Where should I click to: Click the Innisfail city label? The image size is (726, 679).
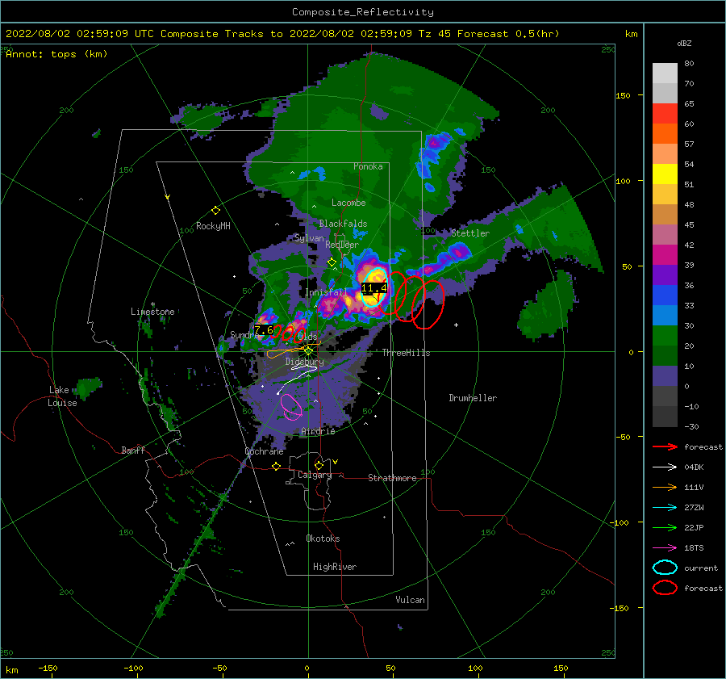point(326,292)
